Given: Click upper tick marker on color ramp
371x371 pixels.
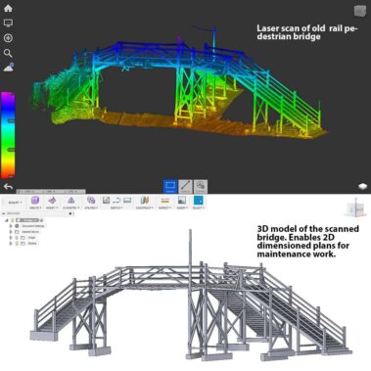Looking at the screenshot, I should (11, 121).
